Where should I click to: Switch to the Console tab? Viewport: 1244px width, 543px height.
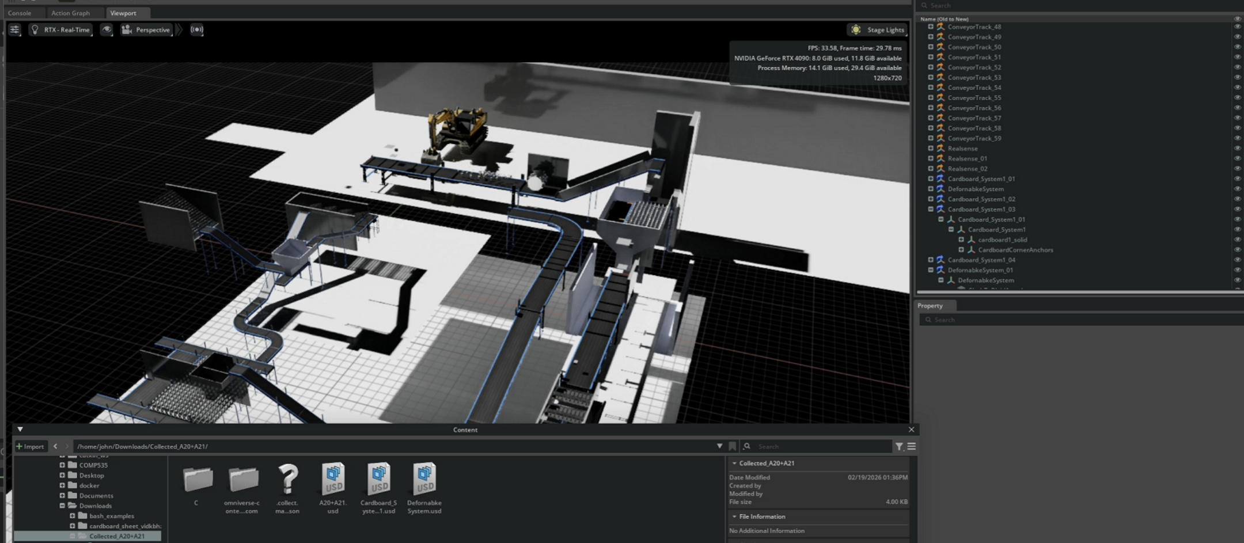[x=20, y=13]
